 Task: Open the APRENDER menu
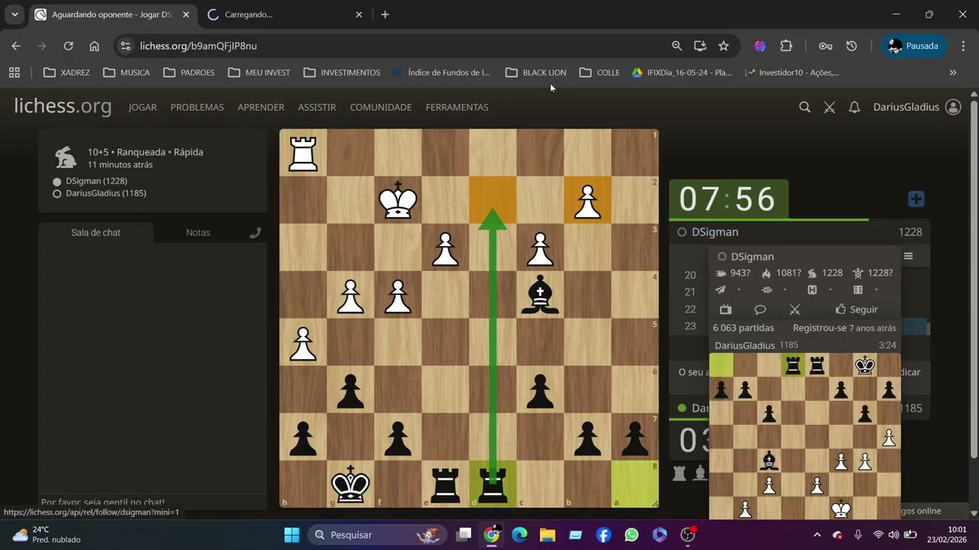click(261, 108)
